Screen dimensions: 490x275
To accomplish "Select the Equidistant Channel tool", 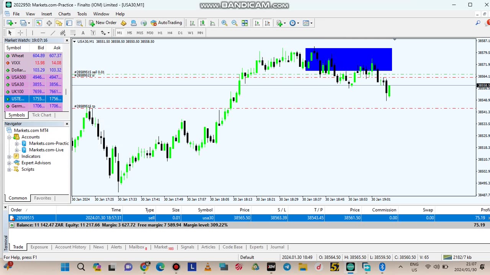I will pyautogui.click(x=63, y=33).
